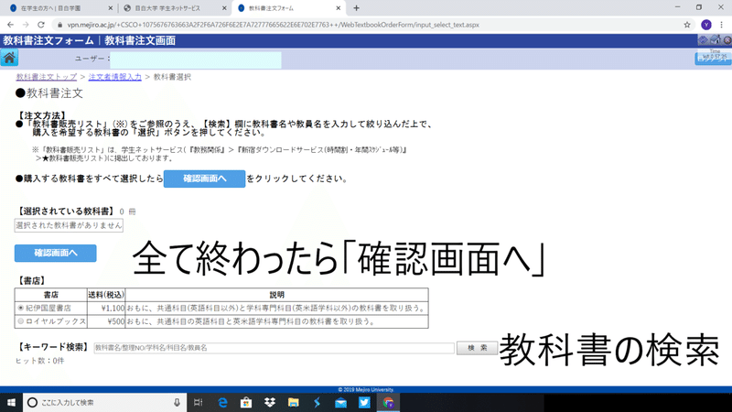
Task: Open Dropbox from the taskbar
Action: [x=270, y=402]
